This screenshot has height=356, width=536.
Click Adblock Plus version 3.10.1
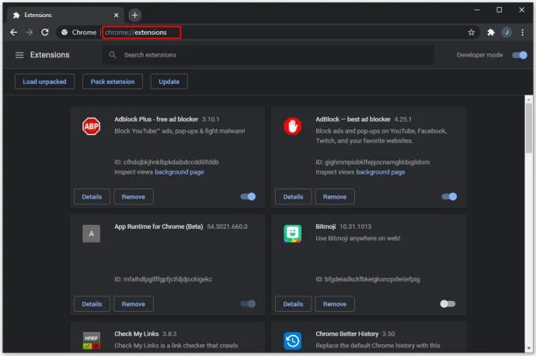(x=211, y=119)
